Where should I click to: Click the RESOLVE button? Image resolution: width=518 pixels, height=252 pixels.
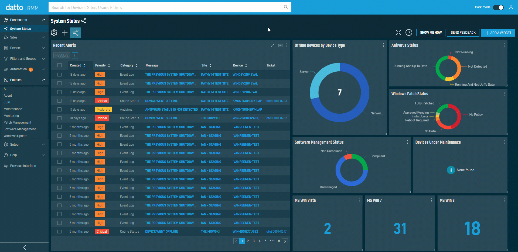click(x=62, y=55)
